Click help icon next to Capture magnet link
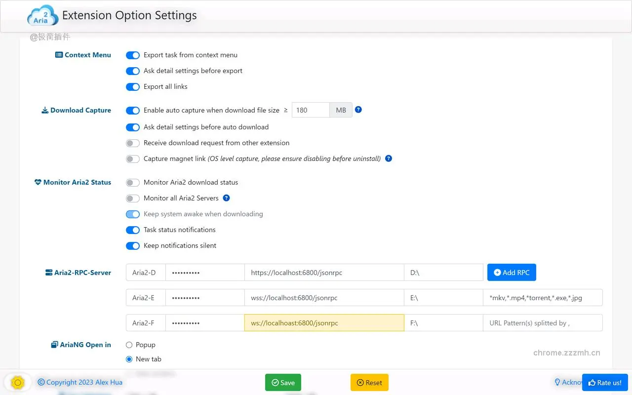Screen dimensions: 632x395 coord(389,158)
